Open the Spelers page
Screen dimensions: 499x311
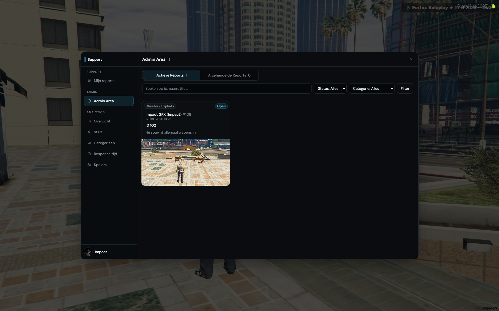pyautogui.click(x=109, y=165)
